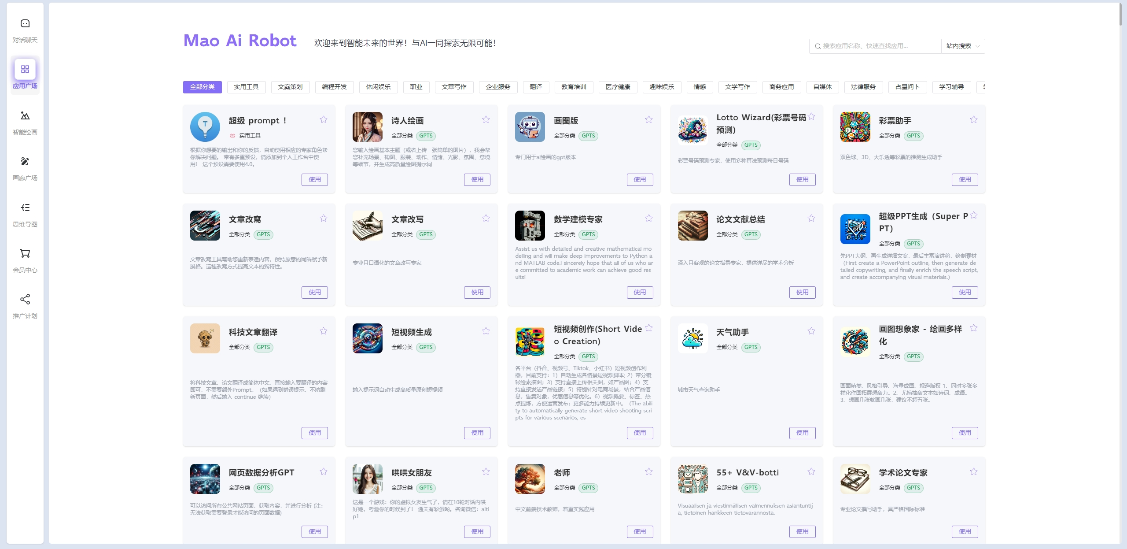Filter by 翻译 category
1127x549 pixels.
(x=536, y=87)
